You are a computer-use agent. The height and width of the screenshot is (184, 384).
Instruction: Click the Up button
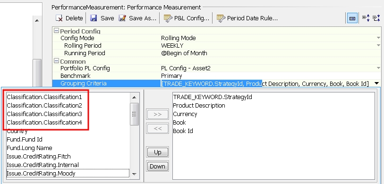point(157,152)
